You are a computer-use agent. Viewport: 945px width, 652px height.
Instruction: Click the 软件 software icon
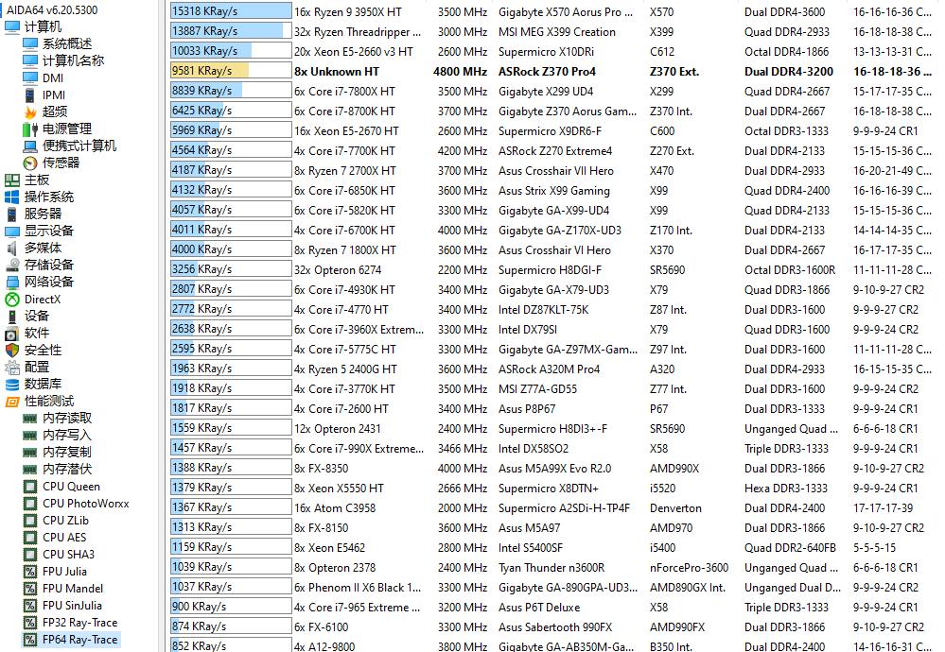click(x=12, y=333)
